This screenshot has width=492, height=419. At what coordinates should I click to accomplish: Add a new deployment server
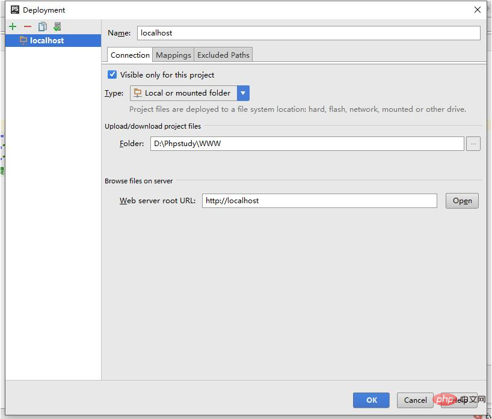tap(13, 26)
